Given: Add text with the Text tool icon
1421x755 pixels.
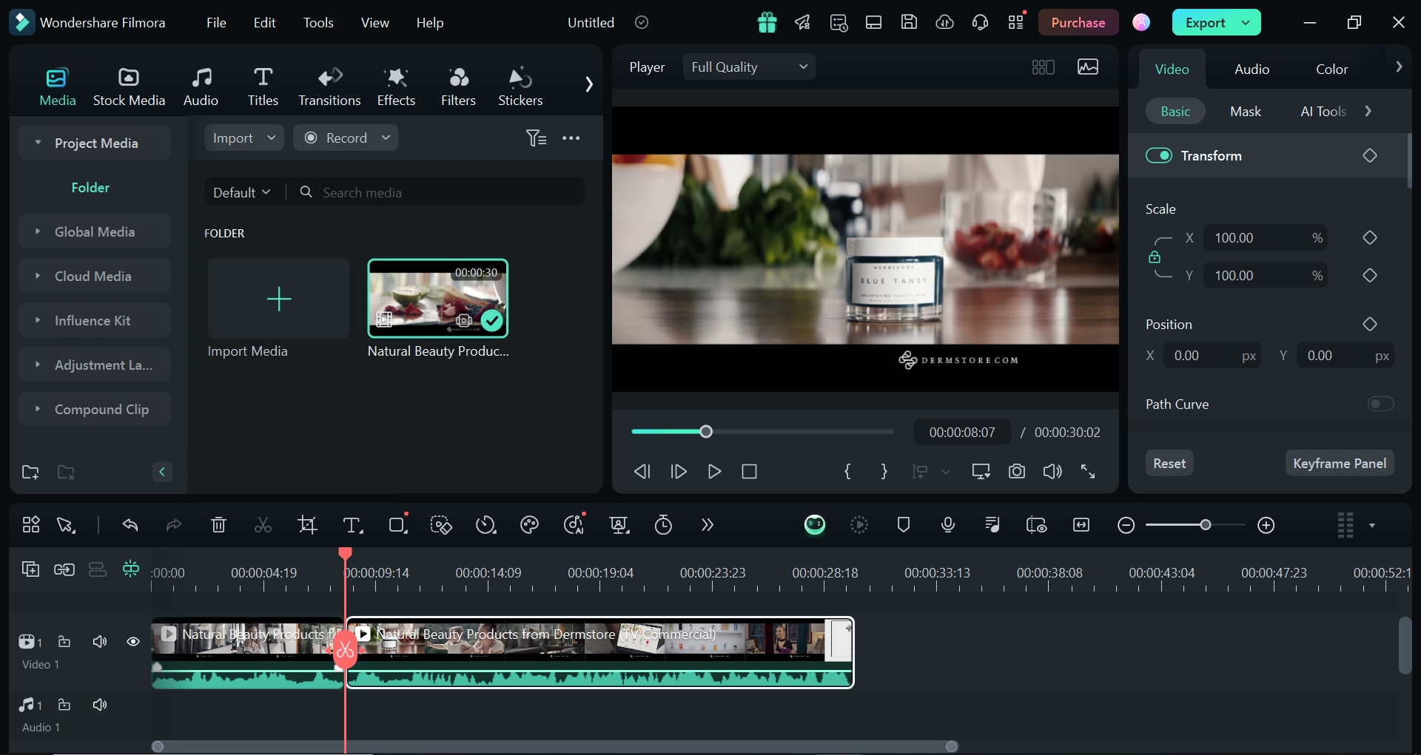Looking at the screenshot, I should pos(353,525).
